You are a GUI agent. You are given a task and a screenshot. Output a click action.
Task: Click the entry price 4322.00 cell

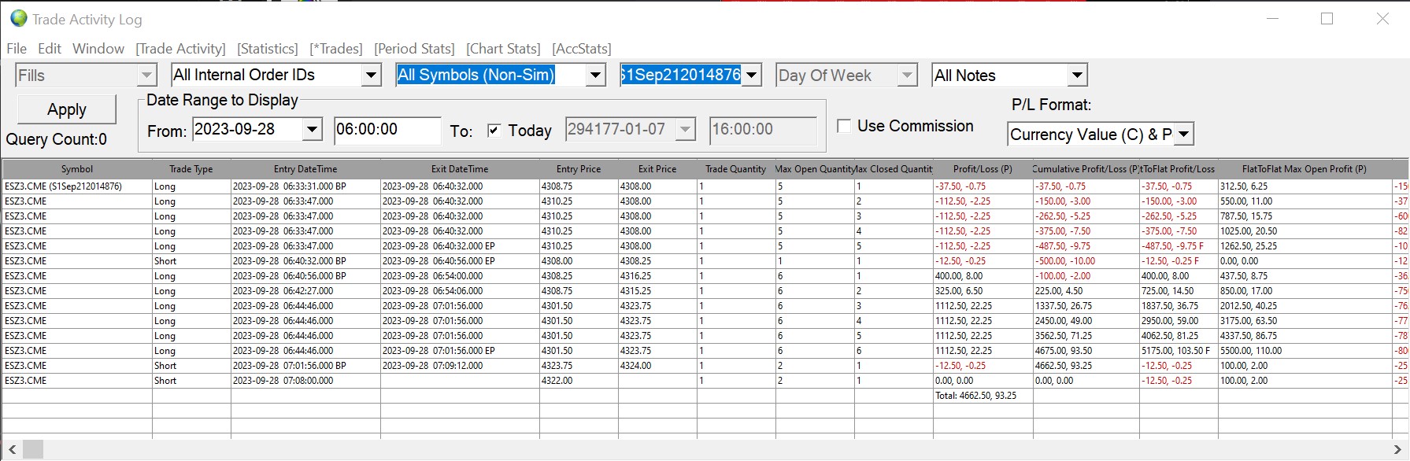pos(579,381)
